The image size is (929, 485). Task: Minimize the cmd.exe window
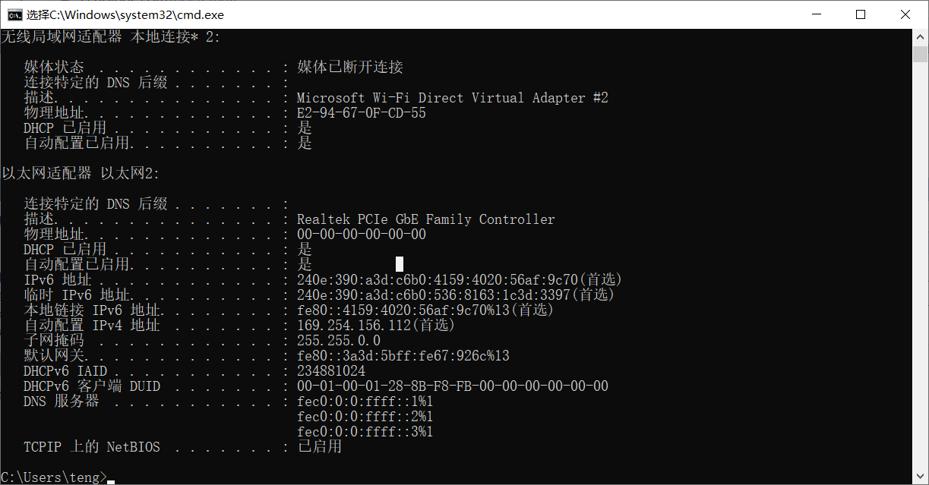(817, 14)
